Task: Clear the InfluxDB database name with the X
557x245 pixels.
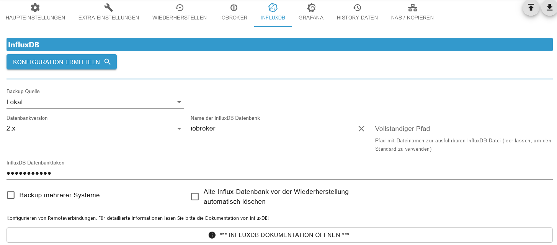Action: (x=361, y=129)
